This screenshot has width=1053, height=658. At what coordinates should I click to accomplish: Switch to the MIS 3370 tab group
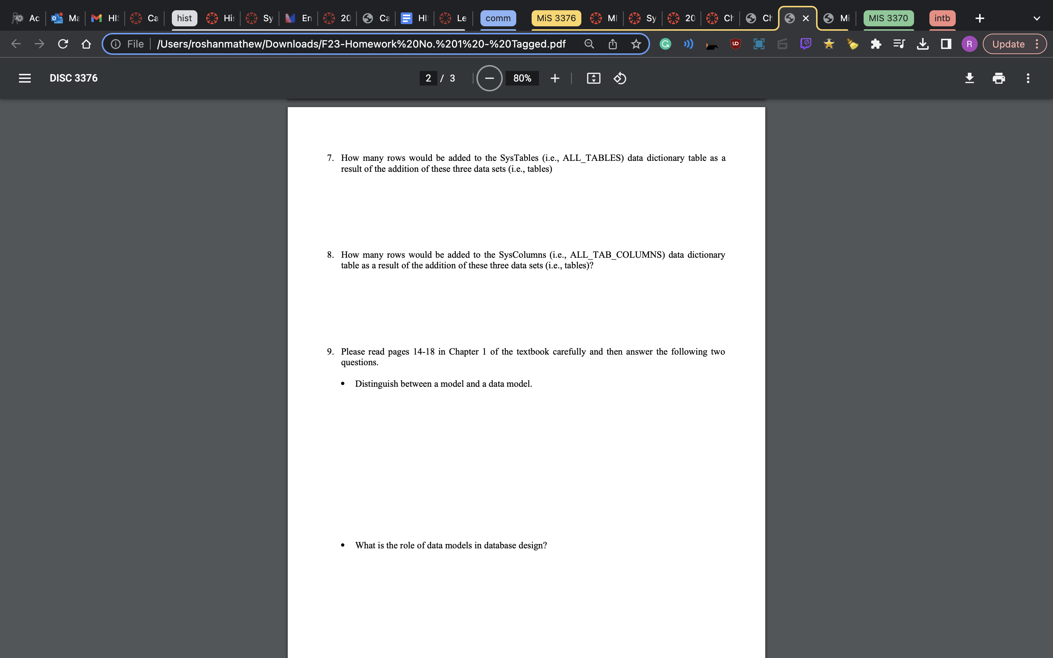point(888,18)
